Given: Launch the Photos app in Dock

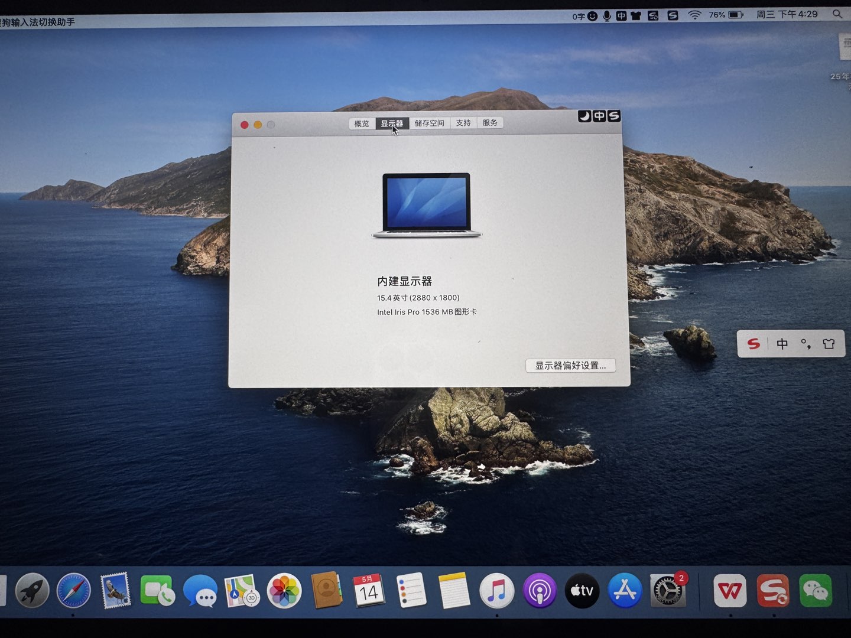Looking at the screenshot, I should (x=284, y=591).
